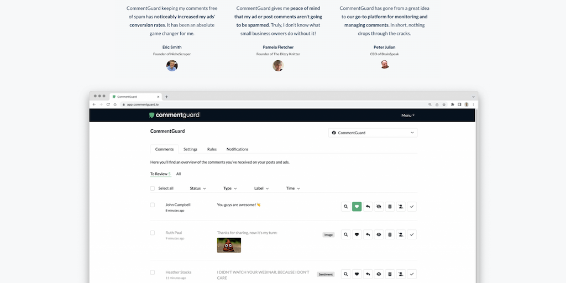The width and height of the screenshot is (566, 283).
Task: Close the CommentGuard browser tab
Action: pyautogui.click(x=158, y=97)
